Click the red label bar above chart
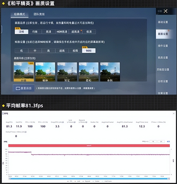The width and height of the screenshot is (177, 184). [88, 145]
